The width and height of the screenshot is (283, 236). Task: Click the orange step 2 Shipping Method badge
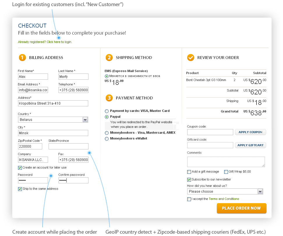pyautogui.click(x=109, y=58)
